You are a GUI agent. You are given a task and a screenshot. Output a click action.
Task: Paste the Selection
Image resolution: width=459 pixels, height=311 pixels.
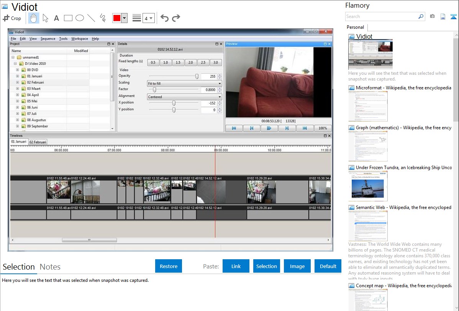[x=266, y=266]
